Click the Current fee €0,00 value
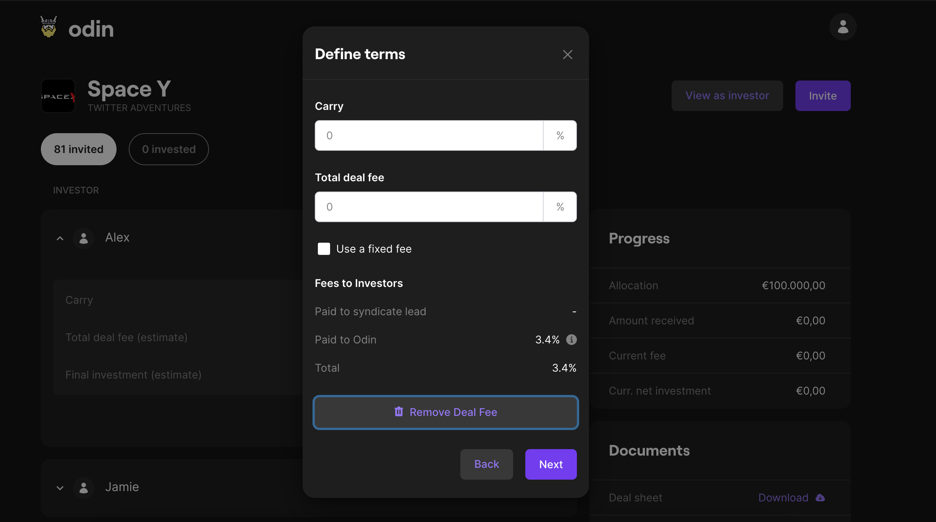The height and width of the screenshot is (522, 936). (810, 356)
